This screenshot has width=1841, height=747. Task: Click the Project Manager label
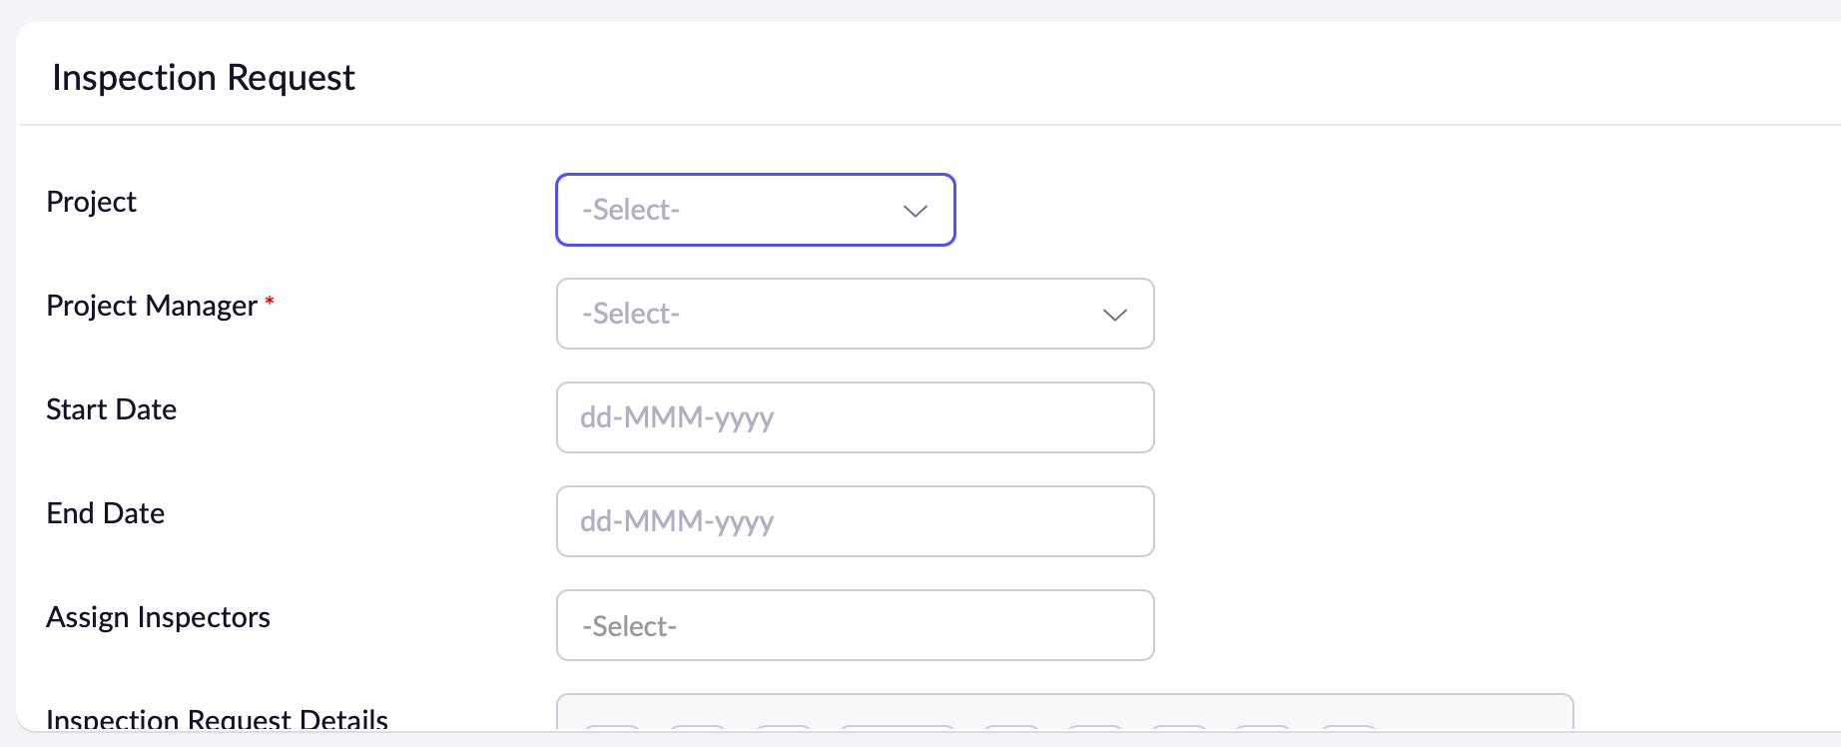152,306
